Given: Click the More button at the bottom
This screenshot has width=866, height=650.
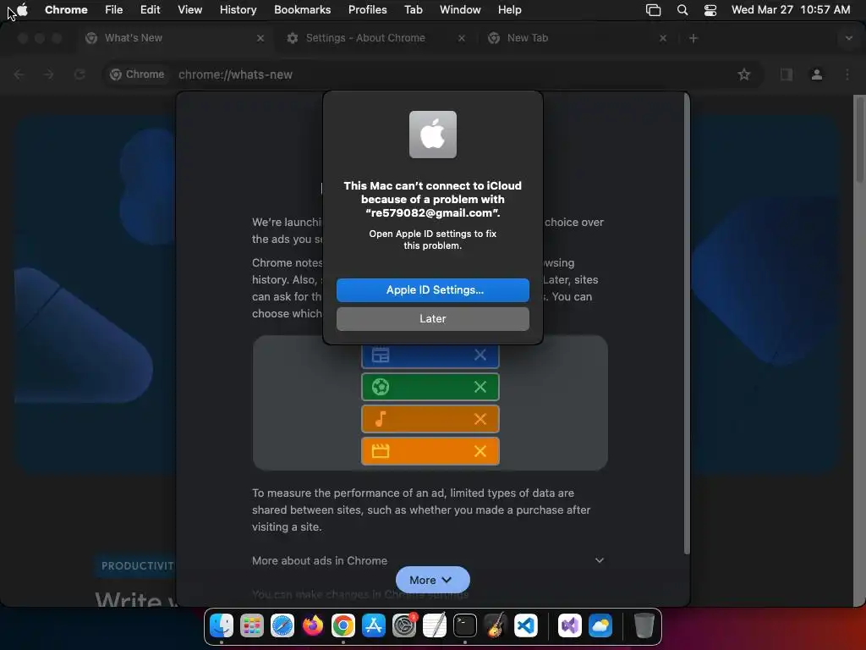Looking at the screenshot, I should tap(432, 580).
